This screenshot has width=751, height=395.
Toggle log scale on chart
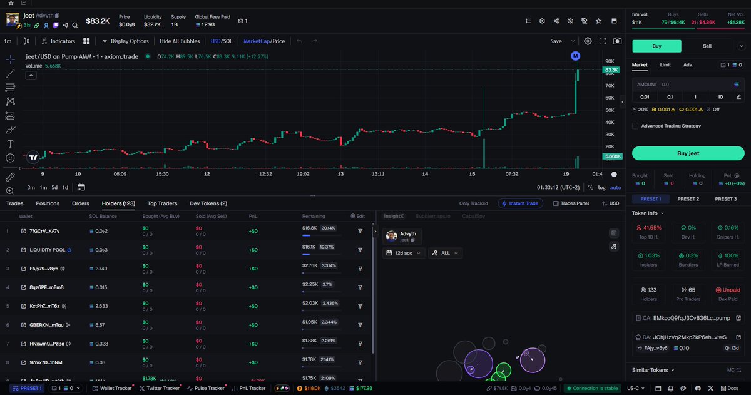pyautogui.click(x=601, y=187)
